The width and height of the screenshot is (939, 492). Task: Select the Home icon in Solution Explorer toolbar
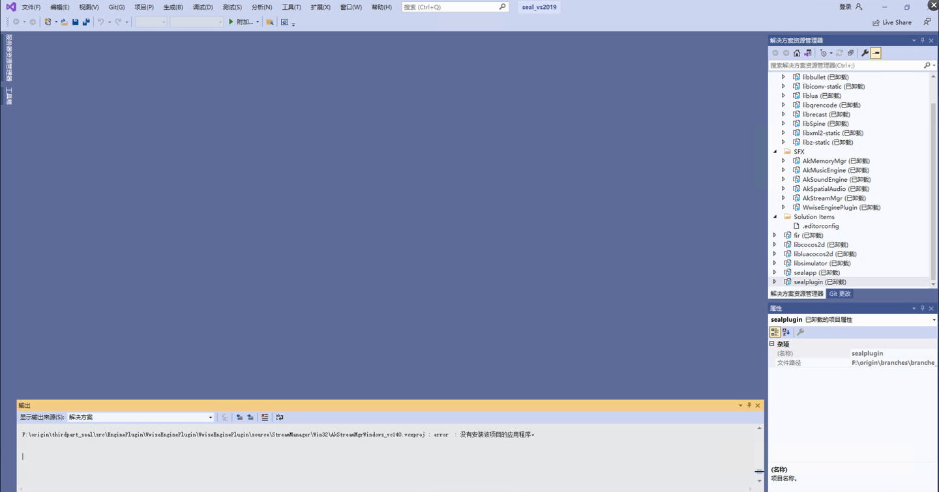(796, 53)
